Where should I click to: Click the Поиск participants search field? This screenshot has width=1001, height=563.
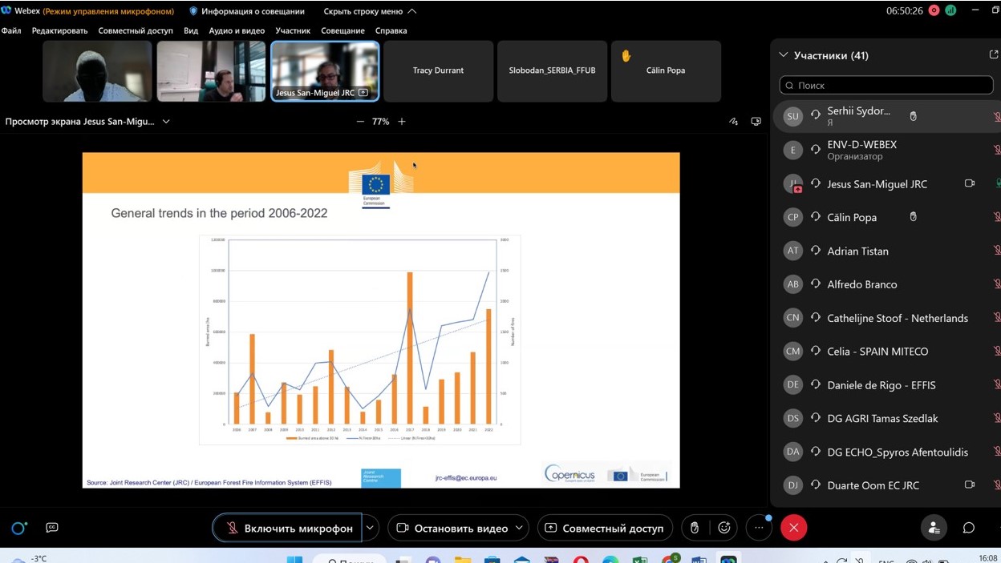tap(886, 85)
